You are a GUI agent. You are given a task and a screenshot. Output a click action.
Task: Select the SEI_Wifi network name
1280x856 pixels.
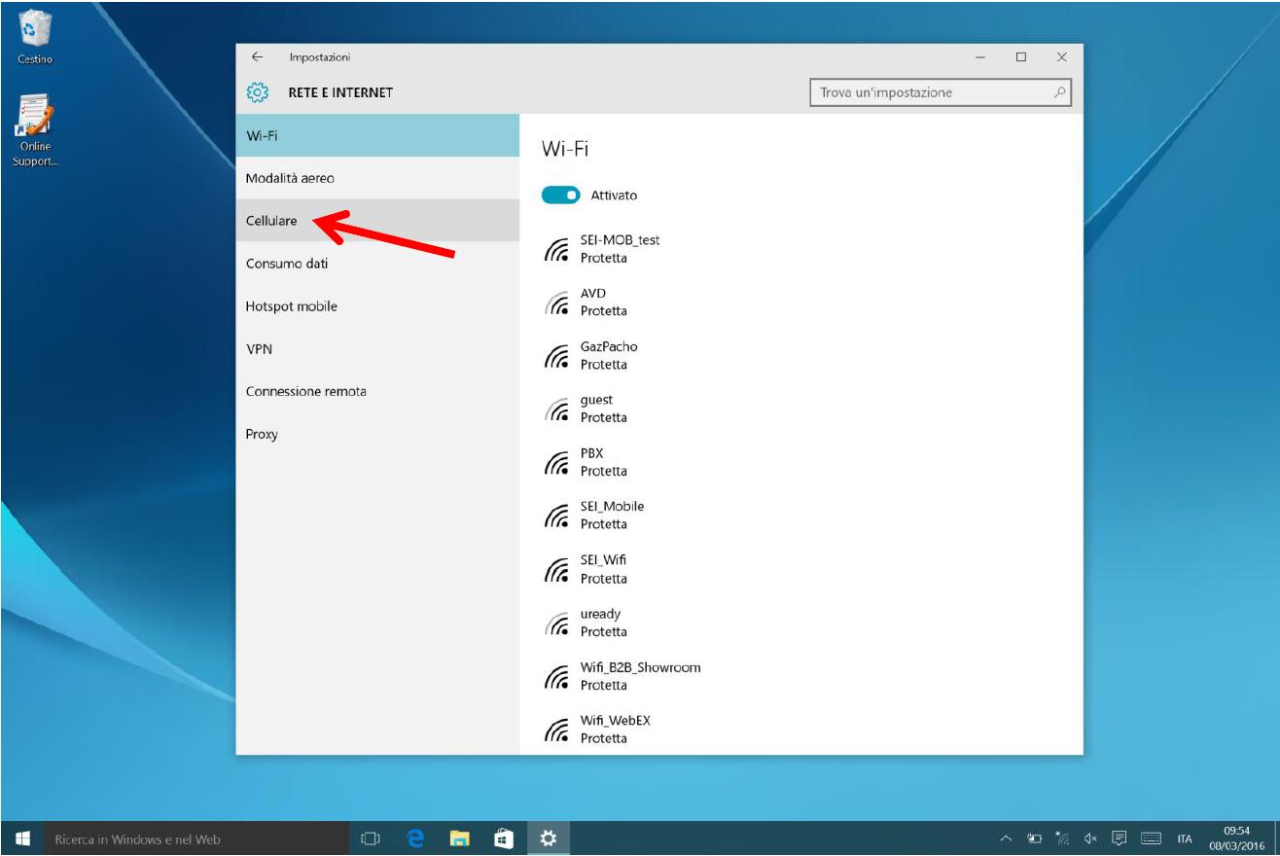pos(603,560)
